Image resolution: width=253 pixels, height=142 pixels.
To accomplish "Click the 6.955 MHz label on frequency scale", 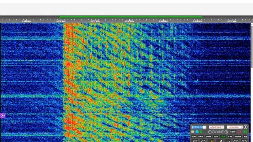I will coord(232,21).
